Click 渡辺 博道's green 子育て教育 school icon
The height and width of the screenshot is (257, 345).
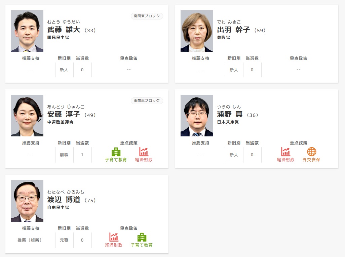(142, 237)
